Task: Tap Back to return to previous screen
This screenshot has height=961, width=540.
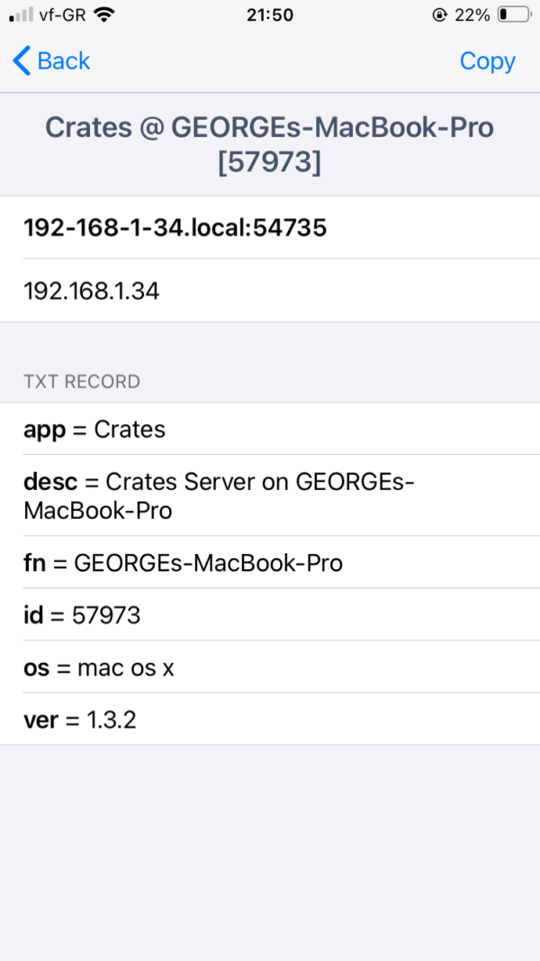Action: click(x=50, y=61)
